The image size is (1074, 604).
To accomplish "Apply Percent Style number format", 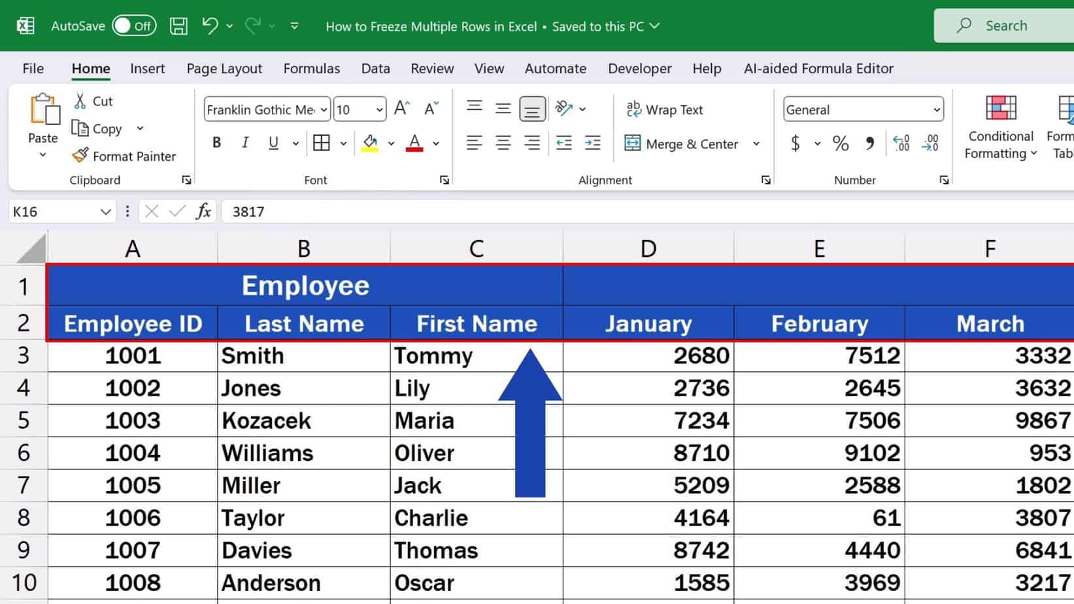I will [841, 143].
